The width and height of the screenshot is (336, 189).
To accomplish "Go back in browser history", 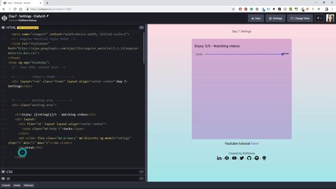I will 4,9.
